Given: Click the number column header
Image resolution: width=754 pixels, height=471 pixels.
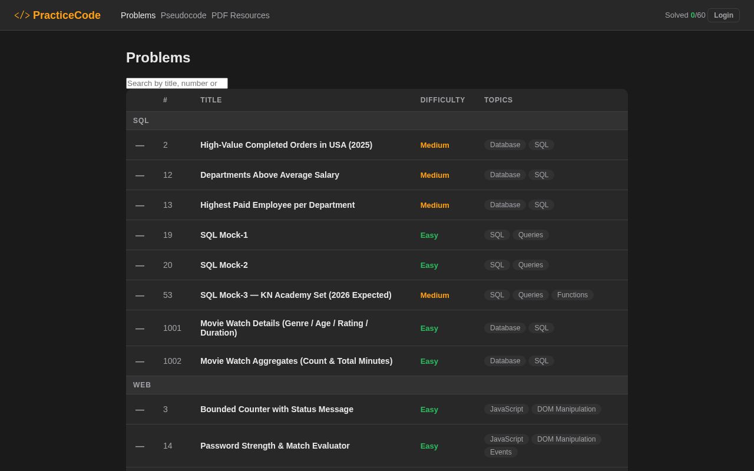Looking at the screenshot, I should click(166, 100).
